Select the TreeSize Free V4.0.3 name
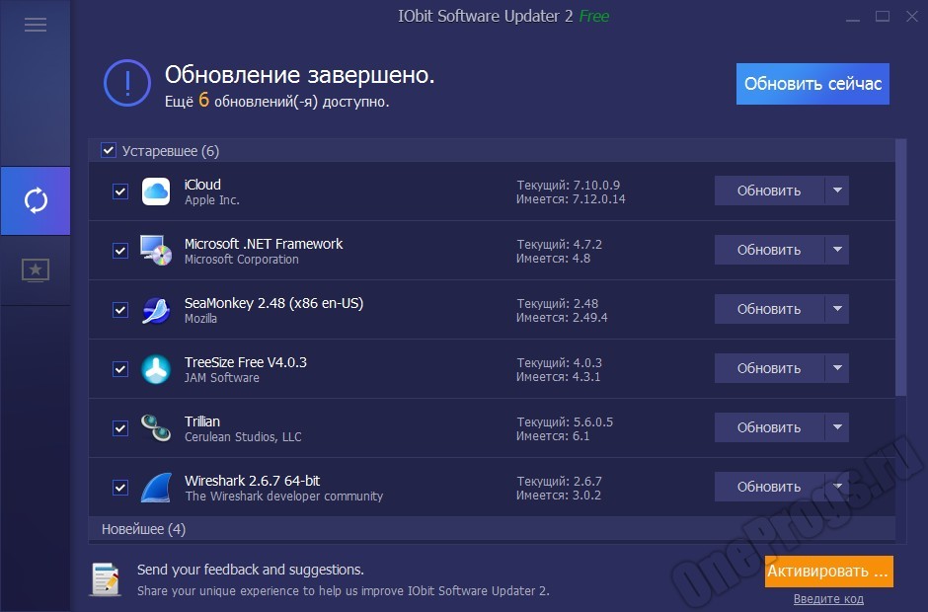928x612 pixels. (246, 362)
